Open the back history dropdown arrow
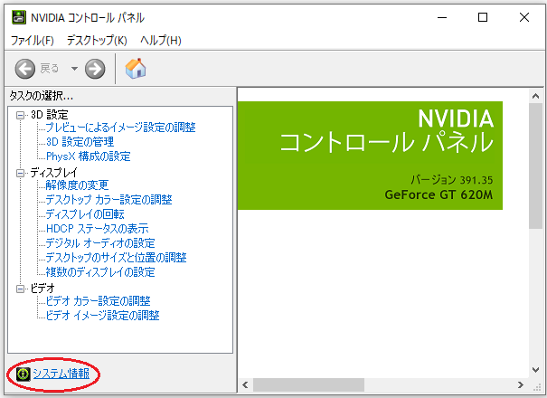 point(74,69)
